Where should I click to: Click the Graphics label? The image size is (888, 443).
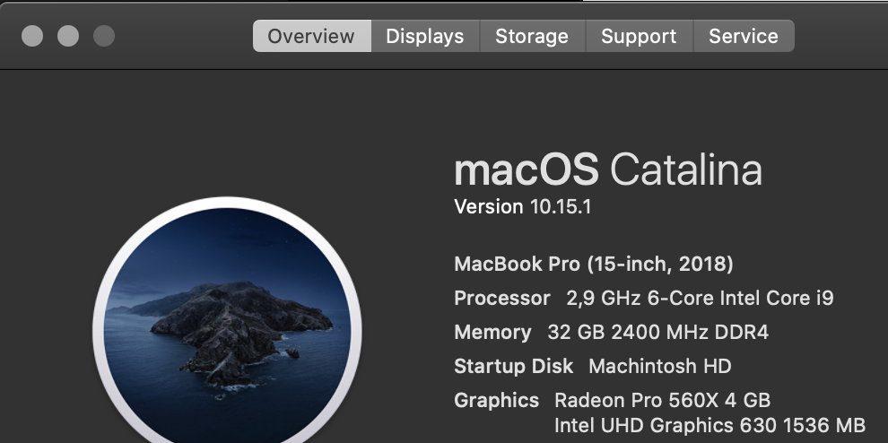[497, 401]
